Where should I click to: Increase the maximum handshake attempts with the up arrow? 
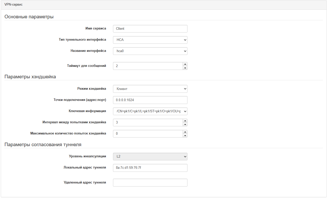click(185, 132)
